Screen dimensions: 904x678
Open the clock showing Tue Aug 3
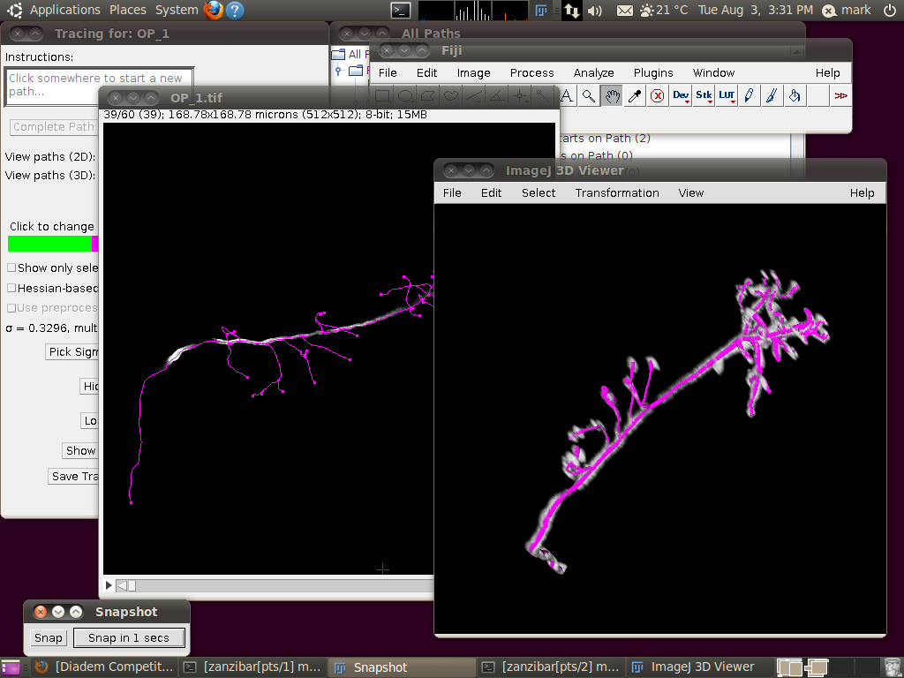756,11
